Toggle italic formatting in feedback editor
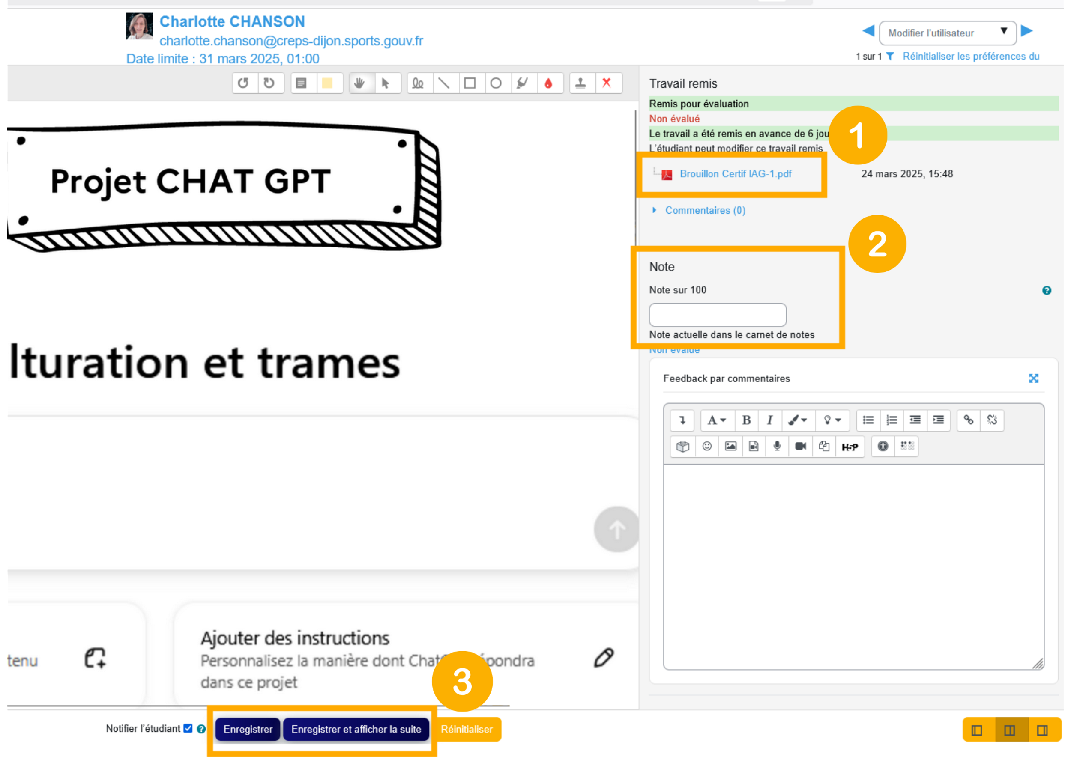 pyautogui.click(x=770, y=420)
